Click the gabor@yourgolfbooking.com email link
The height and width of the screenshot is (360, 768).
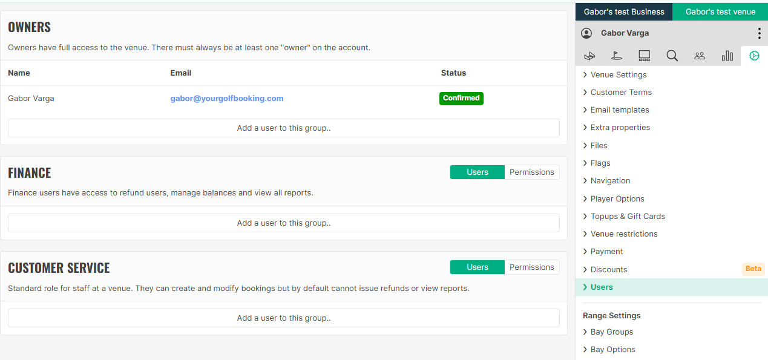pyautogui.click(x=227, y=99)
